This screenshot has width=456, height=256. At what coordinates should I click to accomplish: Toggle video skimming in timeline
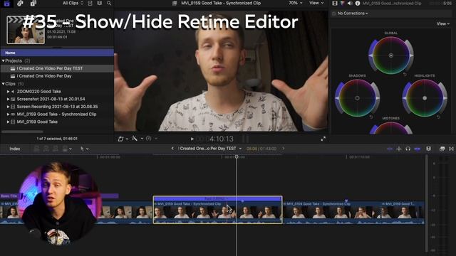[x=390, y=149]
